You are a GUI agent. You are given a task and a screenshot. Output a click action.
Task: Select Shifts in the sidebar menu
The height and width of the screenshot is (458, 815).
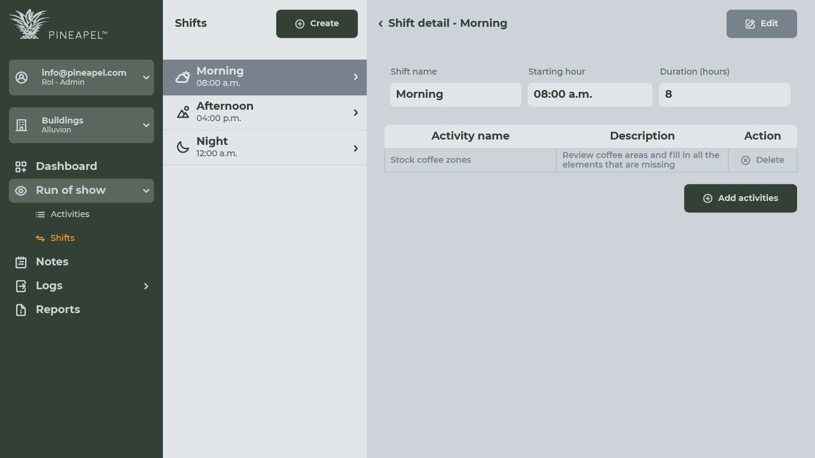pyautogui.click(x=62, y=238)
